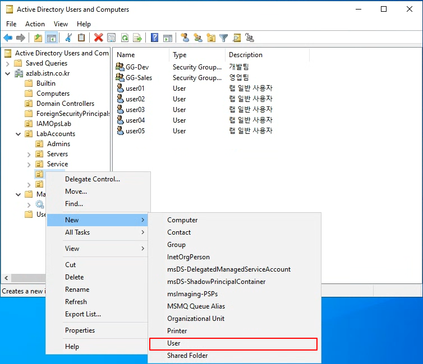The width and height of the screenshot is (423, 364).
Task: Select the Domain Controllers OU in tree
Action: 65,104
